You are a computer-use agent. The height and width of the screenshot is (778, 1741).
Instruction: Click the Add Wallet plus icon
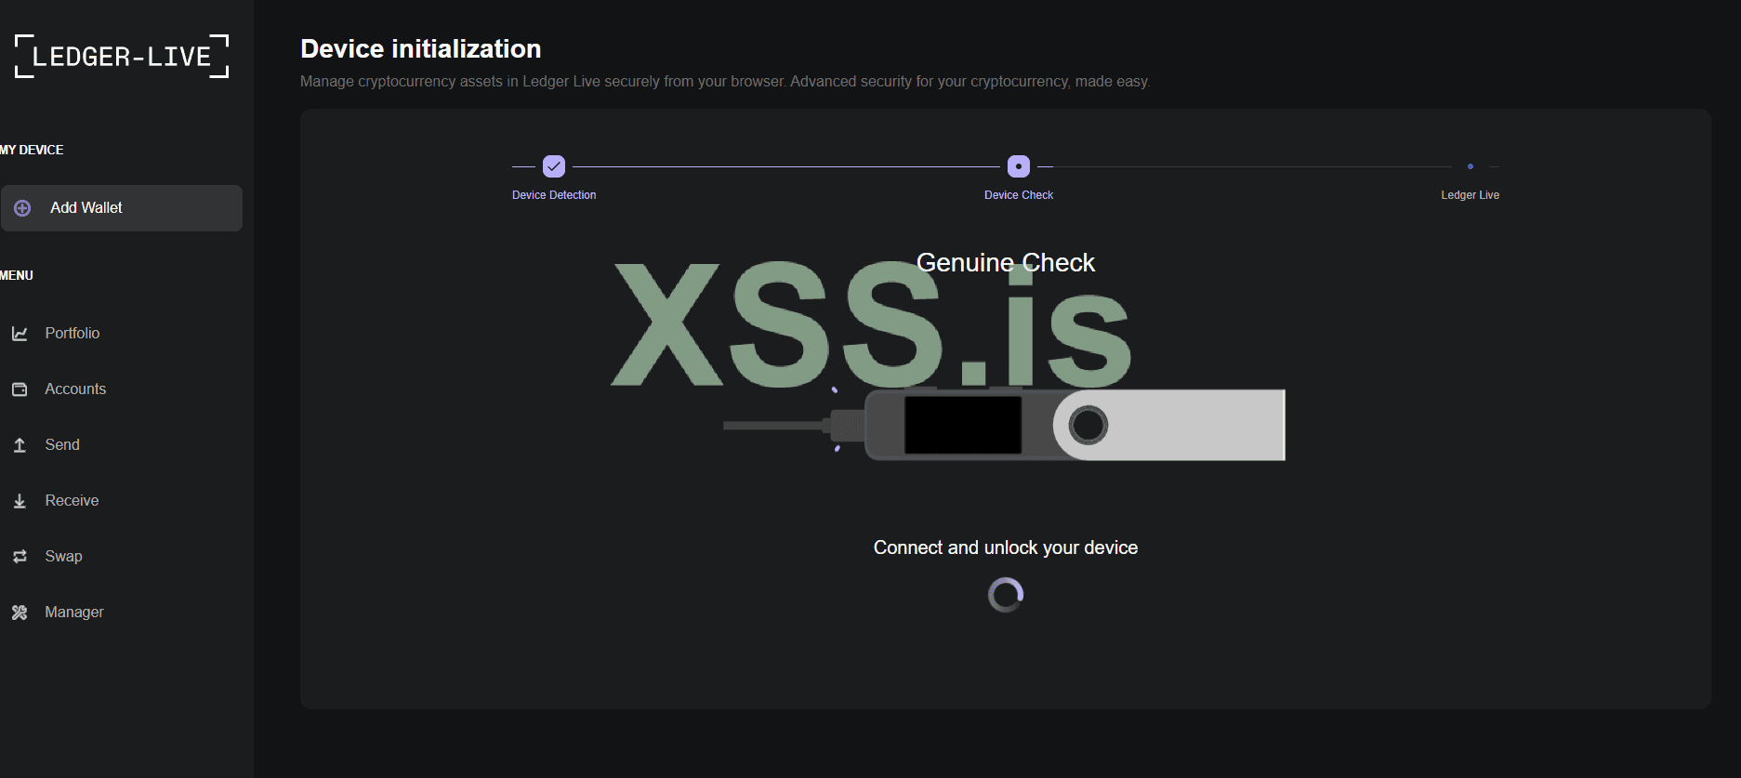point(22,208)
